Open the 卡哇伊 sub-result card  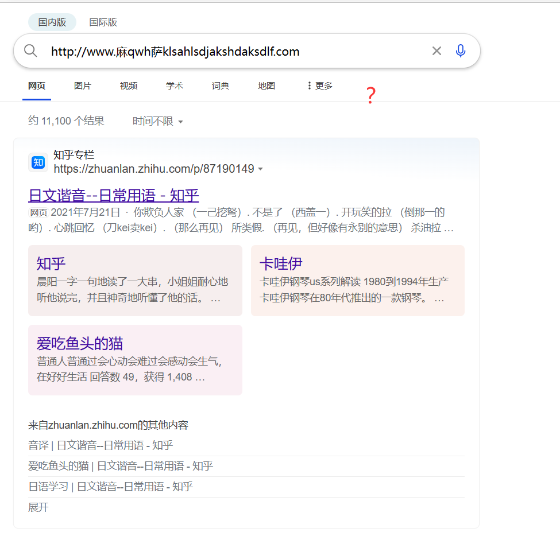[357, 281]
